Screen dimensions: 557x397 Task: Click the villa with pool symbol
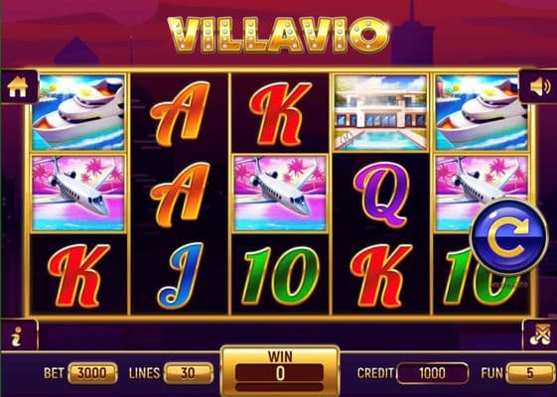381,112
